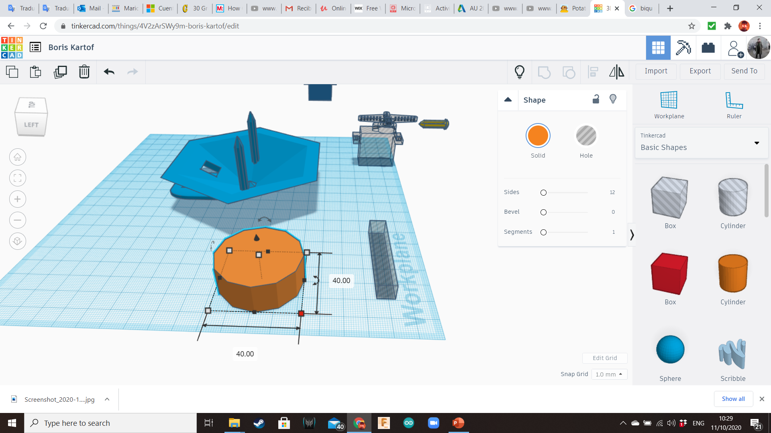Click the Fit all in view icon
Viewport: 771px width, 433px height.
tap(18, 178)
